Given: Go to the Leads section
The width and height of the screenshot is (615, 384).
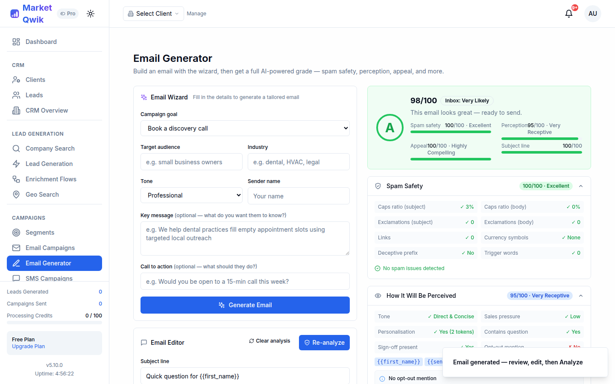Looking at the screenshot, I should [x=35, y=95].
